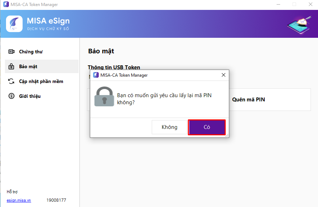
Task: Click the dialog title bar app icon
Action: (x=96, y=75)
